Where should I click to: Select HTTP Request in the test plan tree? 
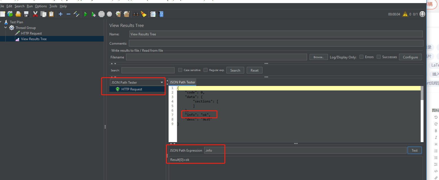point(31,33)
